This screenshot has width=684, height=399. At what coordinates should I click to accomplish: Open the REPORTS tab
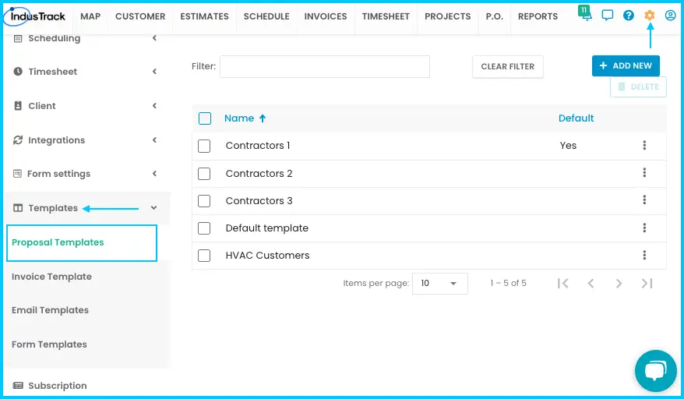[x=538, y=16]
